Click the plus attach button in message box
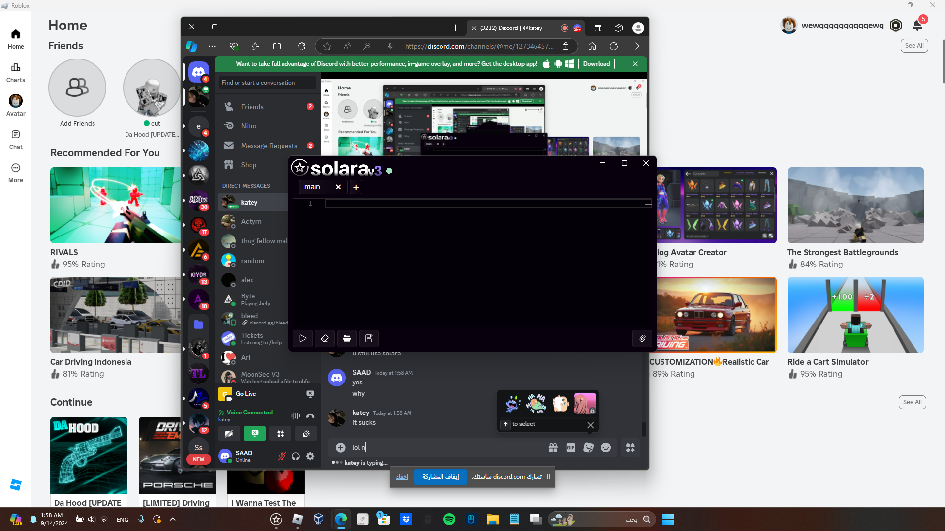Image resolution: width=945 pixels, height=531 pixels. pyautogui.click(x=340, y=448)
